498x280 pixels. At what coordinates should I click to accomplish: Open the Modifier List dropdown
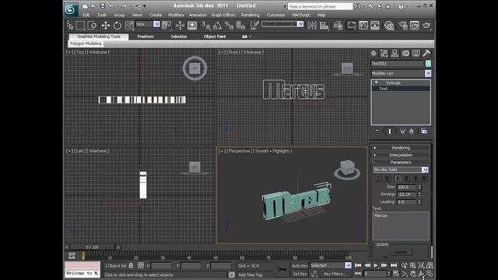coord(428,73)
